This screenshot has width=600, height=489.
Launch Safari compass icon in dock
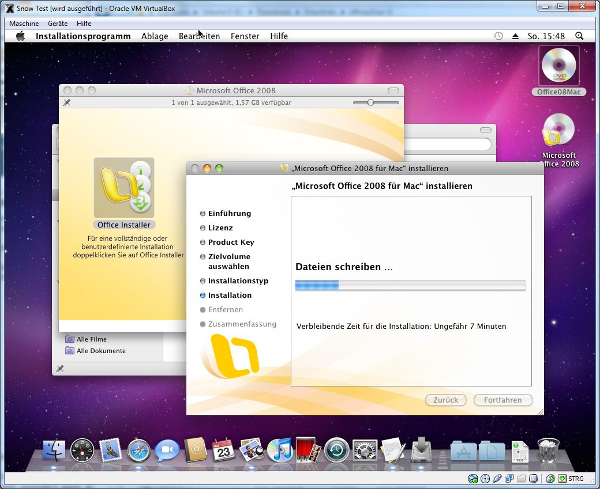(138, 450)
